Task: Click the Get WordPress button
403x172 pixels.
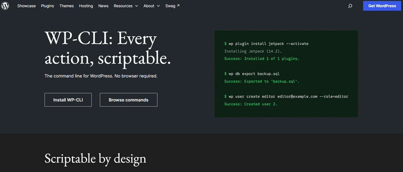Action: click(x=382, y=6)
